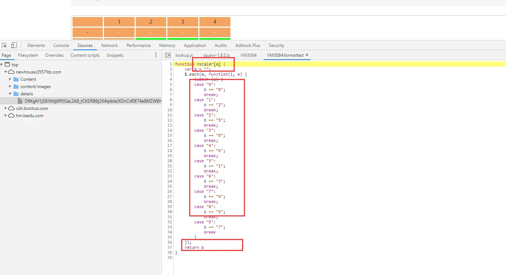Open the navigator more options menu

coord(156,55)
